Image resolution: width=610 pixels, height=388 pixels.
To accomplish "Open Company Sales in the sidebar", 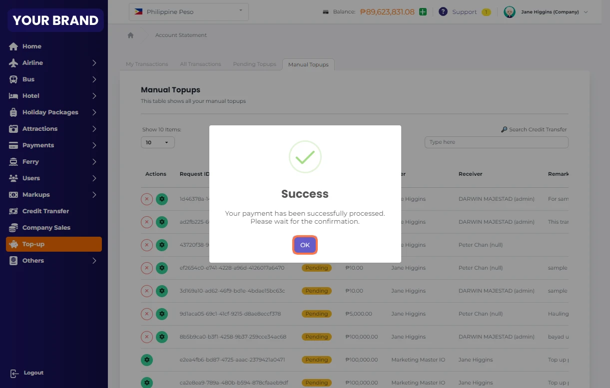I will [x=46, y=228].
